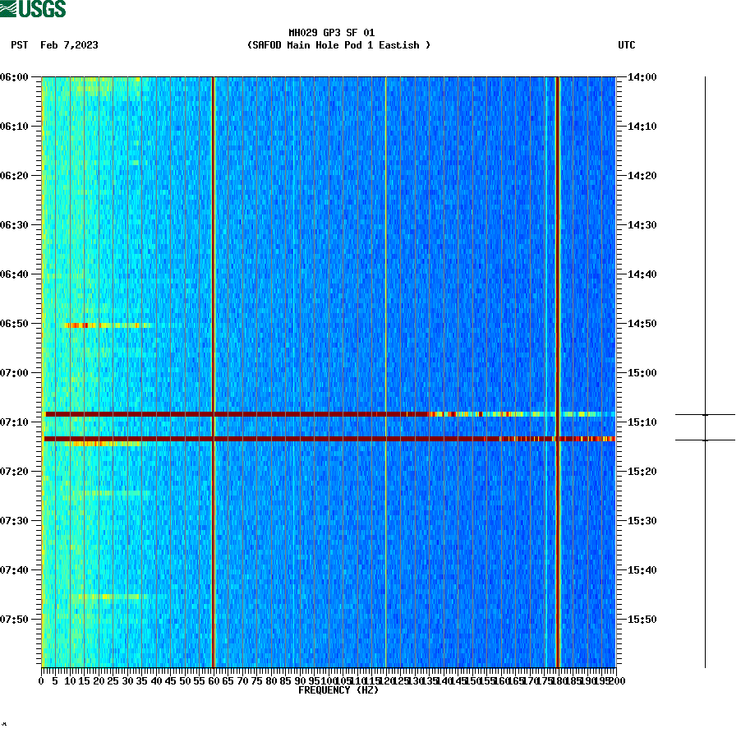Screen dimensions: 741x733
Task: Click the FREQUENCY (HZ) axis label
Action: (x=338, y=690)
